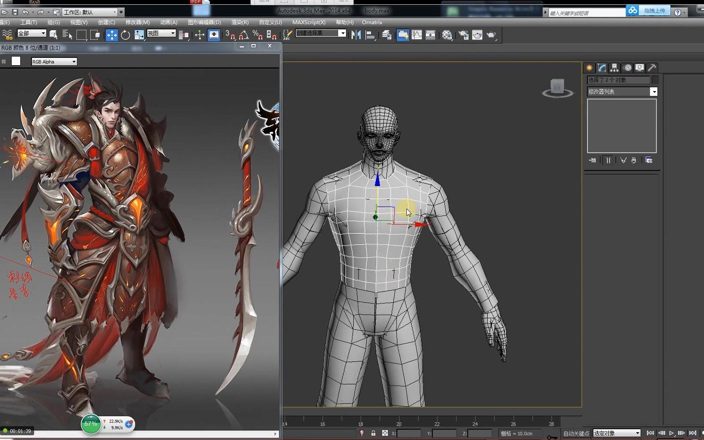Viewport: 704px width, 440px height.
Task: Click the 拖拽上传 upload button
Action: tap(648, 11)
